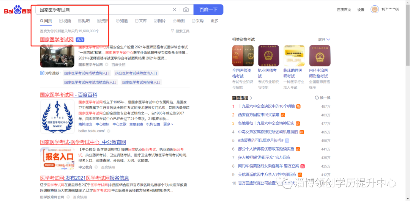Screen dimensions: 410x201
Task: Expand dropdown beside 国家医学考试网 source
Action: (x=107, y=64)
